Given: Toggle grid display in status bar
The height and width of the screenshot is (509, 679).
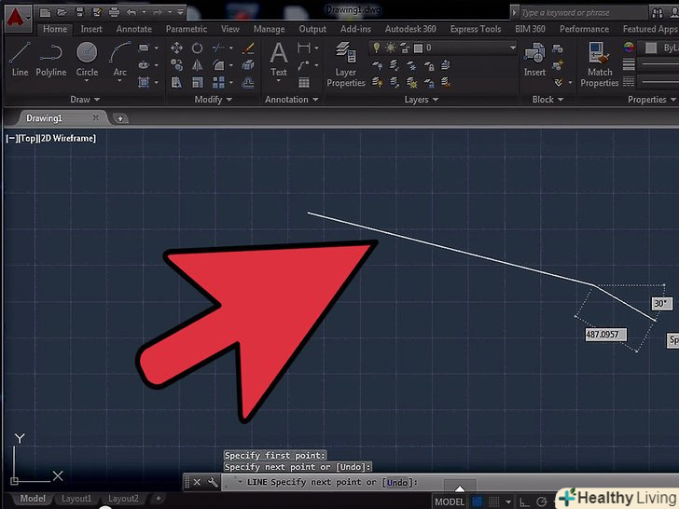Looking at the screenshot, I should (x=478, y=502).
